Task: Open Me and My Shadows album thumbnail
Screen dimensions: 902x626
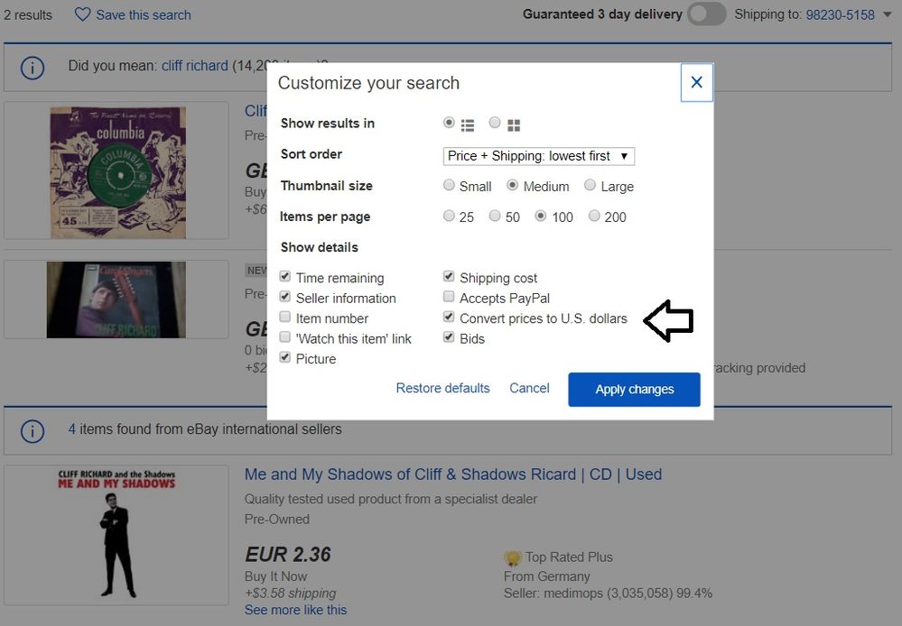Action: tap(116, 534)
